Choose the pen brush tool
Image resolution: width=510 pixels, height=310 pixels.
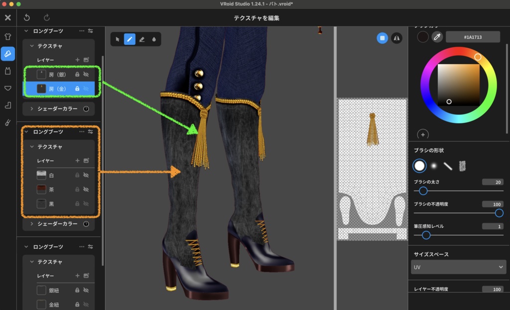129,39
